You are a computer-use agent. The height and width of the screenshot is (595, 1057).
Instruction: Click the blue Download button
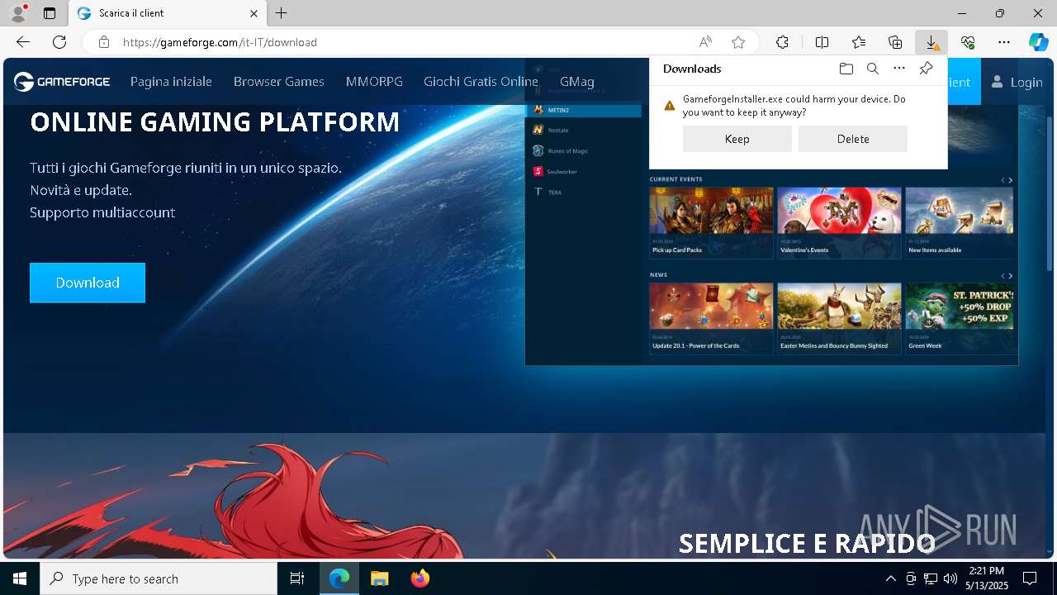(x=88, y=283)
